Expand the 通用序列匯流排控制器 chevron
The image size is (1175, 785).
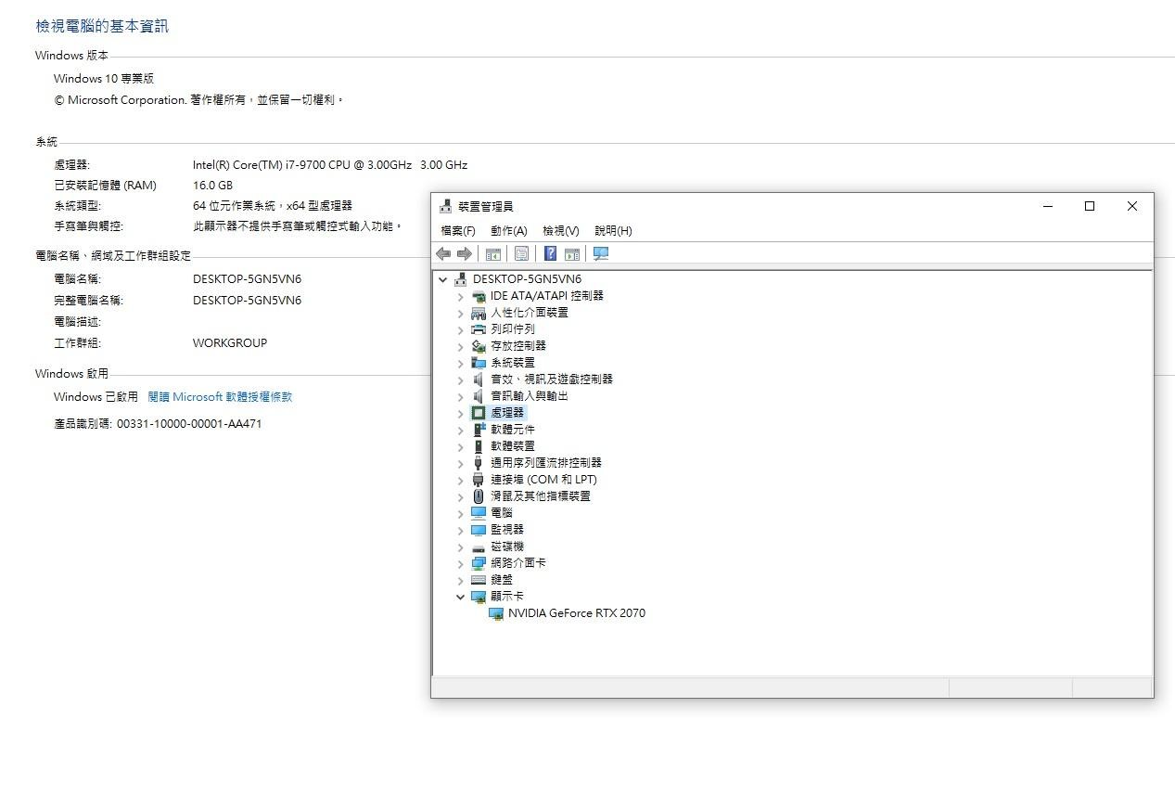(x=461, y=462)
